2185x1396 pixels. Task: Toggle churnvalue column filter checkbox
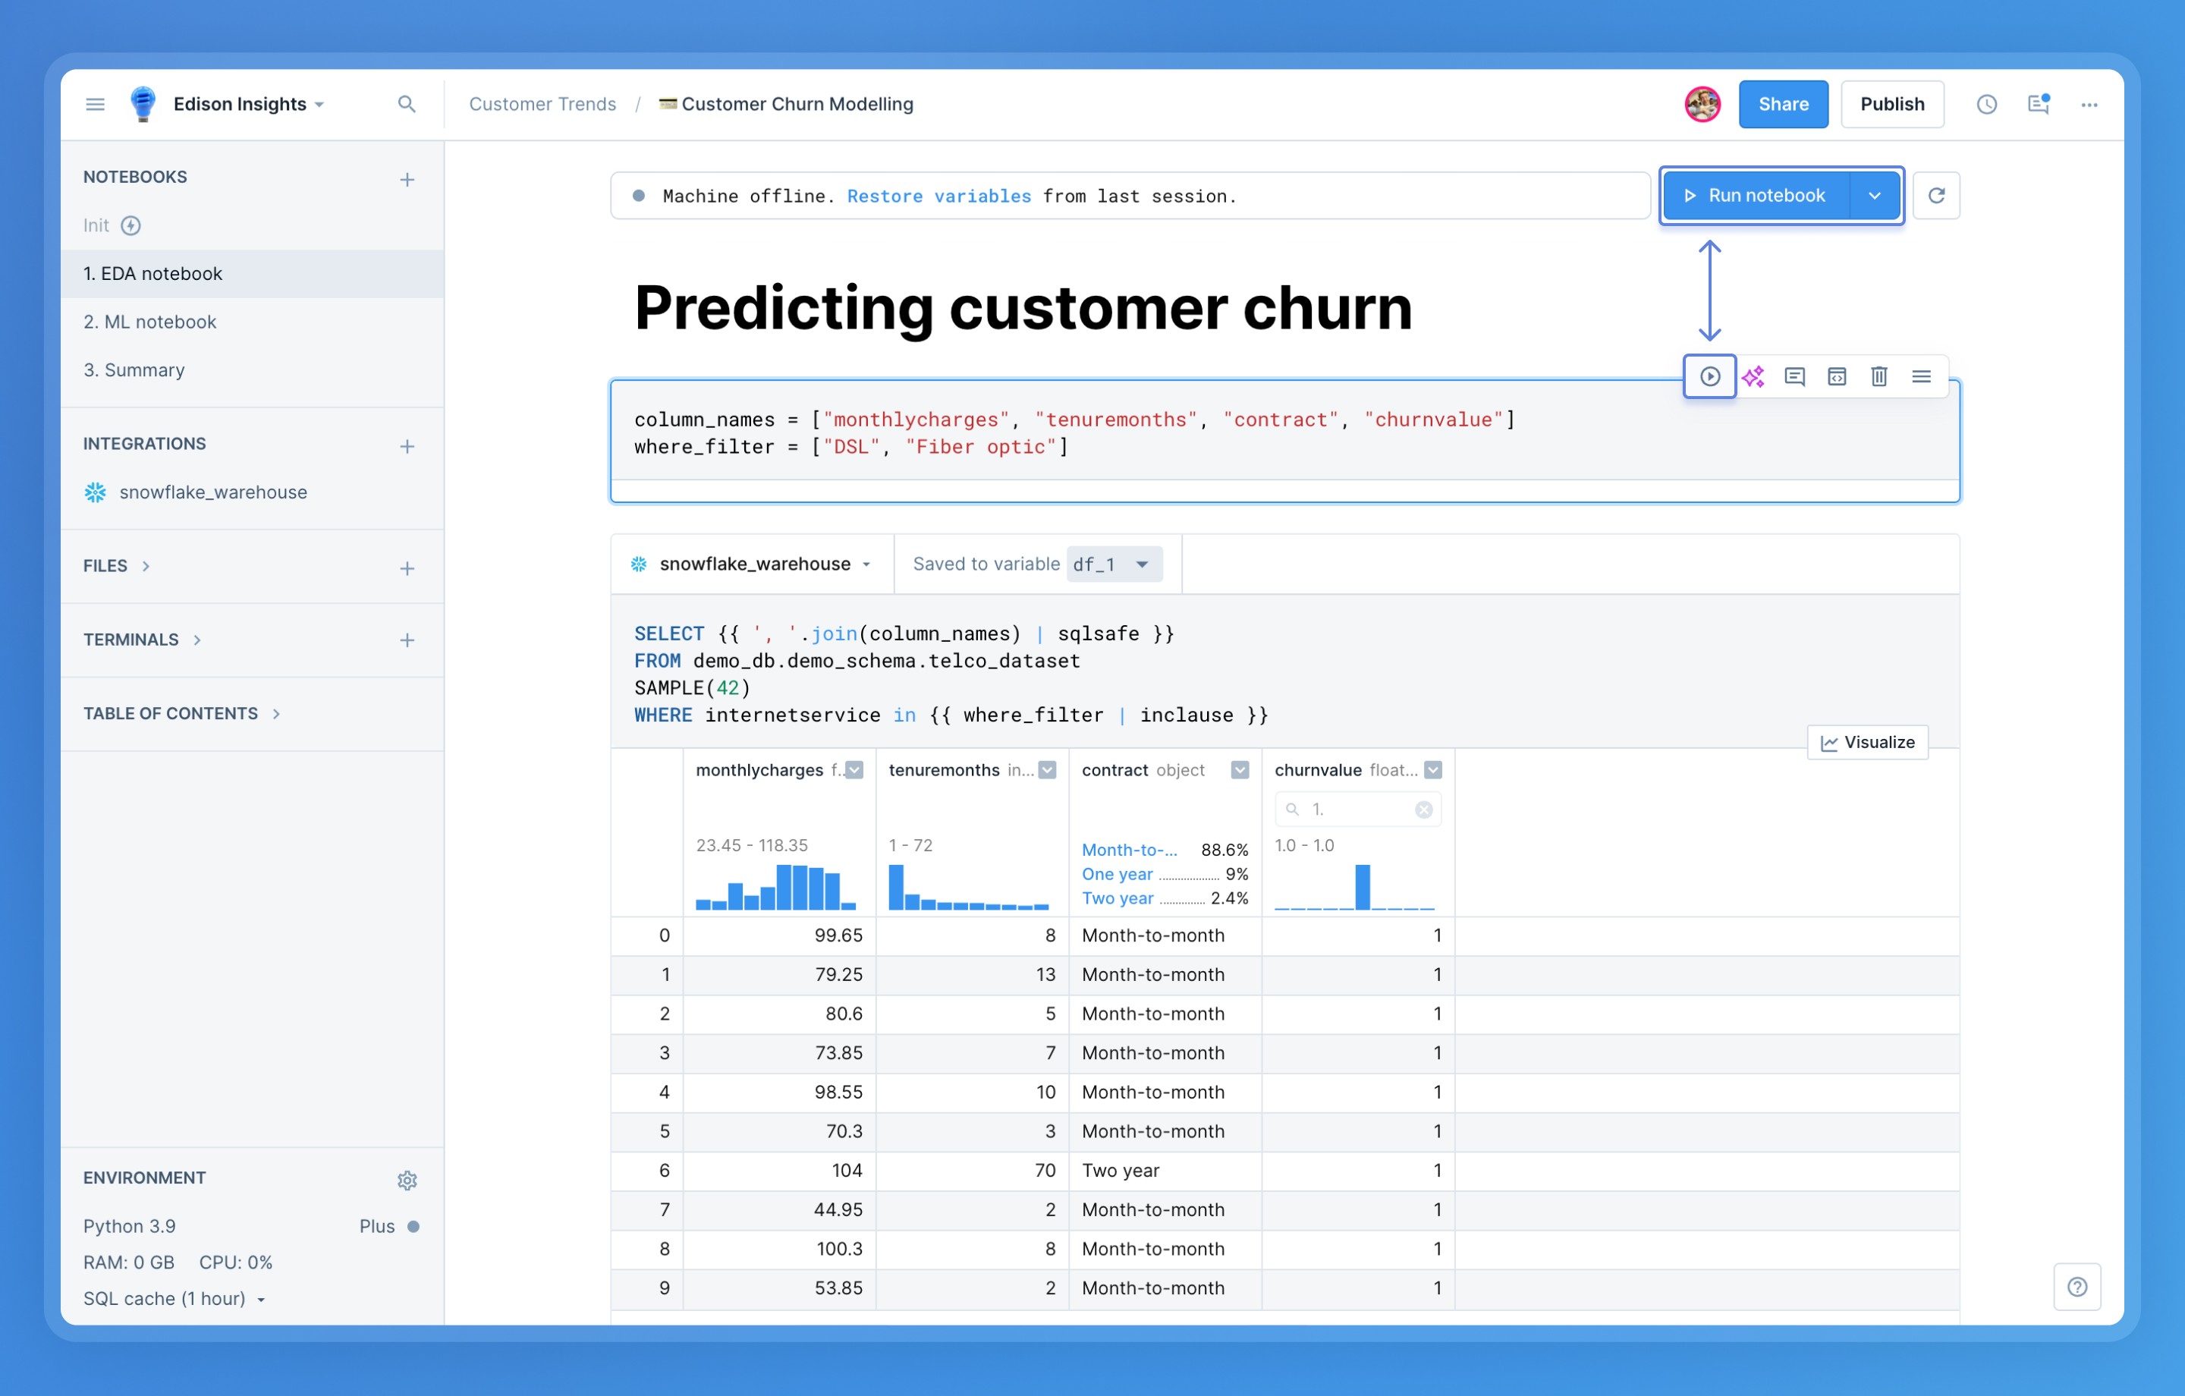point(1433,770)
